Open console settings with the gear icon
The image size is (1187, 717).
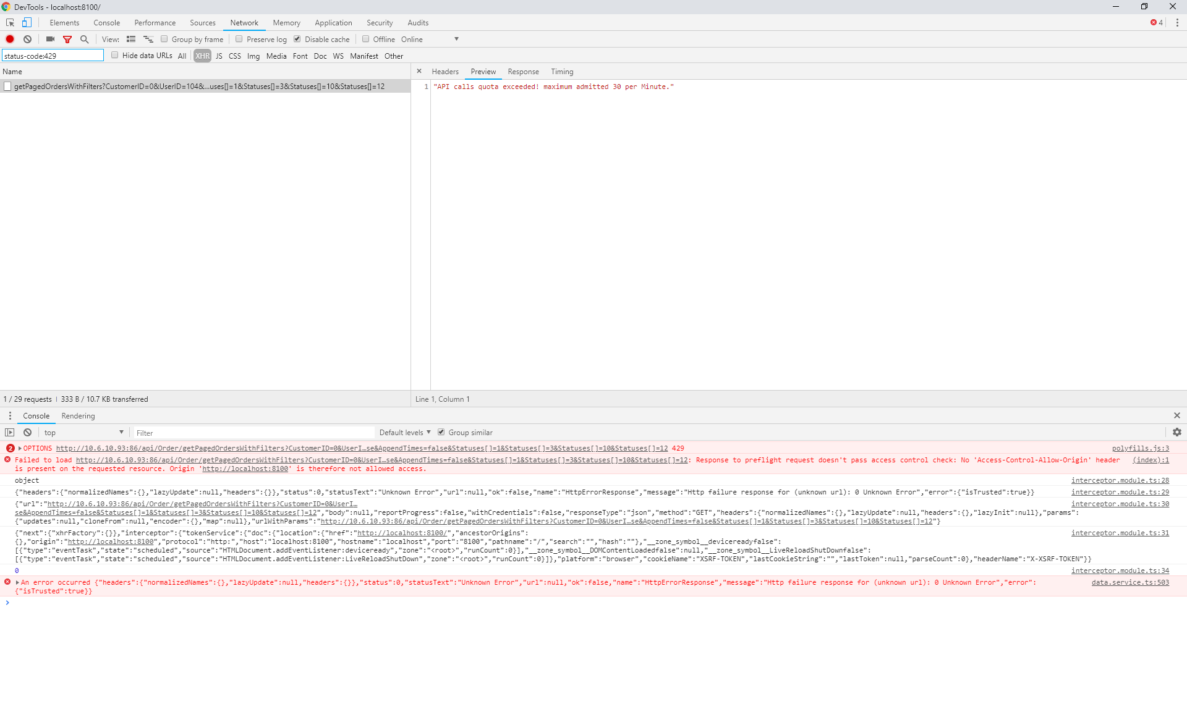coord(1177,432)
